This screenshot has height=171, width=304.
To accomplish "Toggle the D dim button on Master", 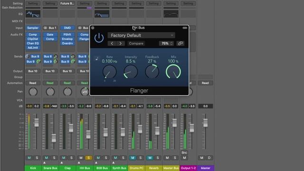I will click(x=209, y=158).
